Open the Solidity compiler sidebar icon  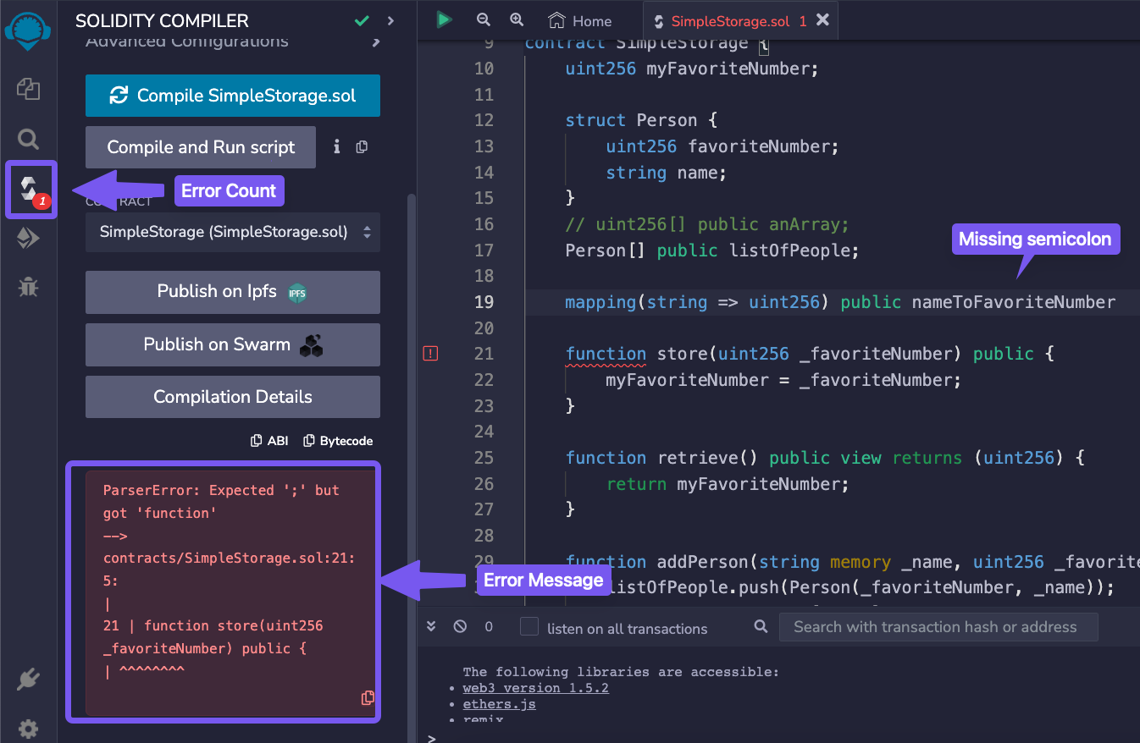coord(30,189)
